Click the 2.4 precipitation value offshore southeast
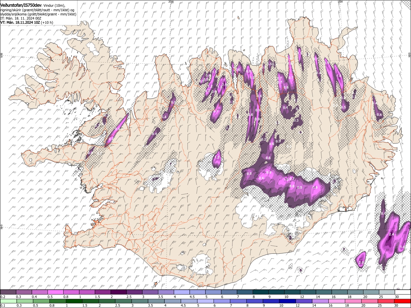Screen dimensions: 411x308 (391, 235)
